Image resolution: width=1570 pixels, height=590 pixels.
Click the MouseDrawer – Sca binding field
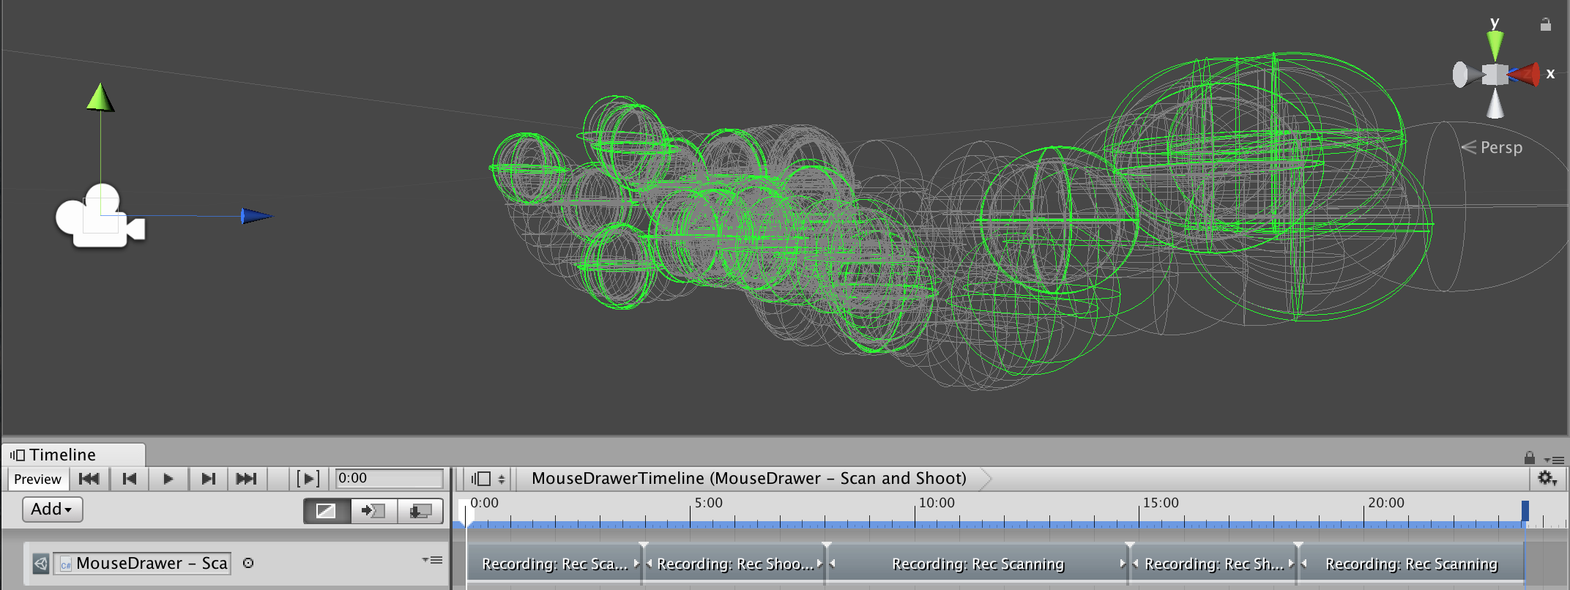(x=143, y=564)
